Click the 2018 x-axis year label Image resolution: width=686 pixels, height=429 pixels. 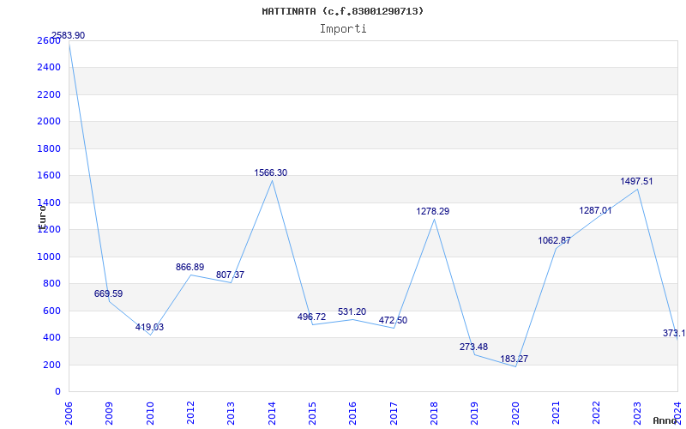(434, 414)
